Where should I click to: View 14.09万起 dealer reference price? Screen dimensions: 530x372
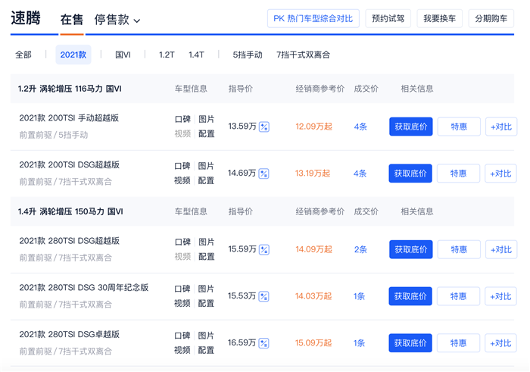(313, 249)
